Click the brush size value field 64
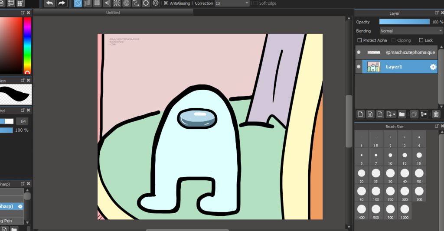 click(x=23, y=121)
